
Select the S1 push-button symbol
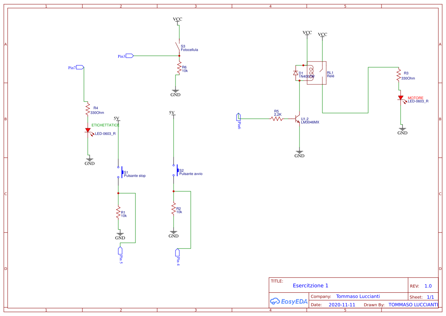120,172
